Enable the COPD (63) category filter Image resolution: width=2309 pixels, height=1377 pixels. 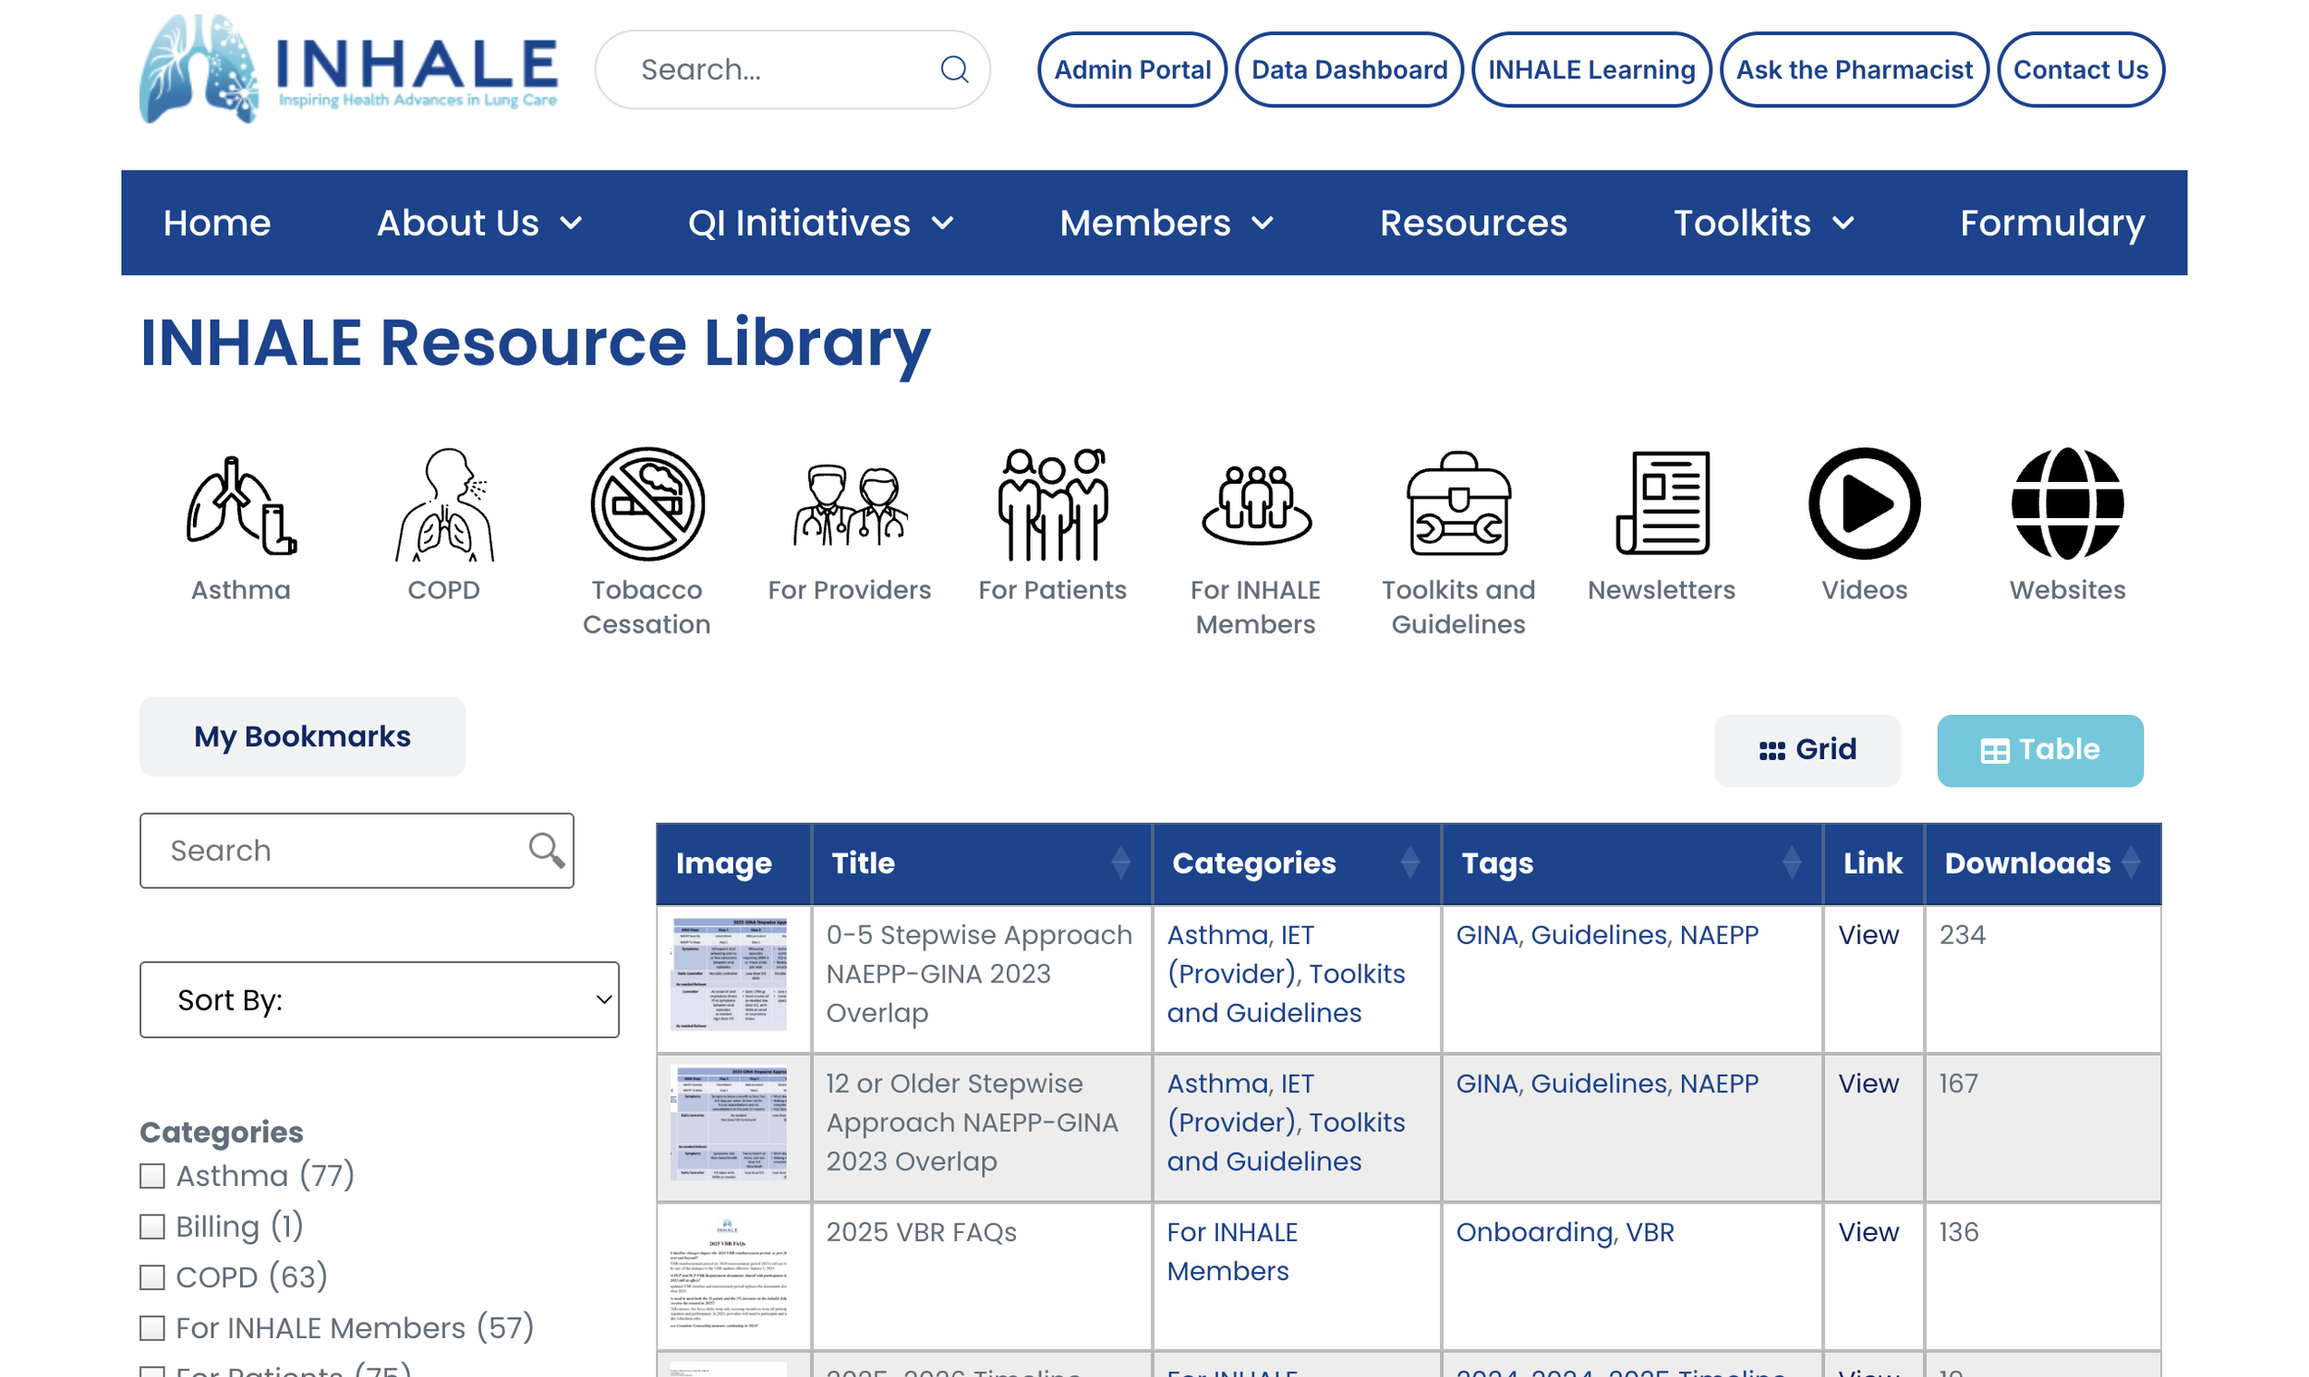point(152,1277)
